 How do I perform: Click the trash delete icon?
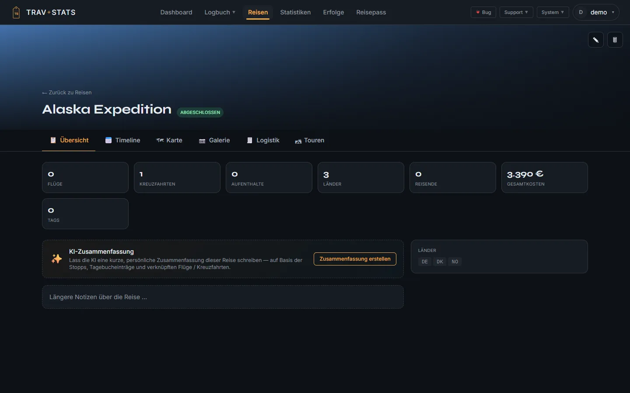coord(615,40)
